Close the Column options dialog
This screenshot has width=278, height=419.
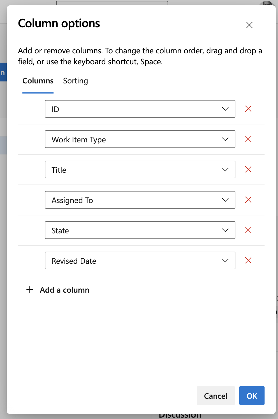[249, 25]
